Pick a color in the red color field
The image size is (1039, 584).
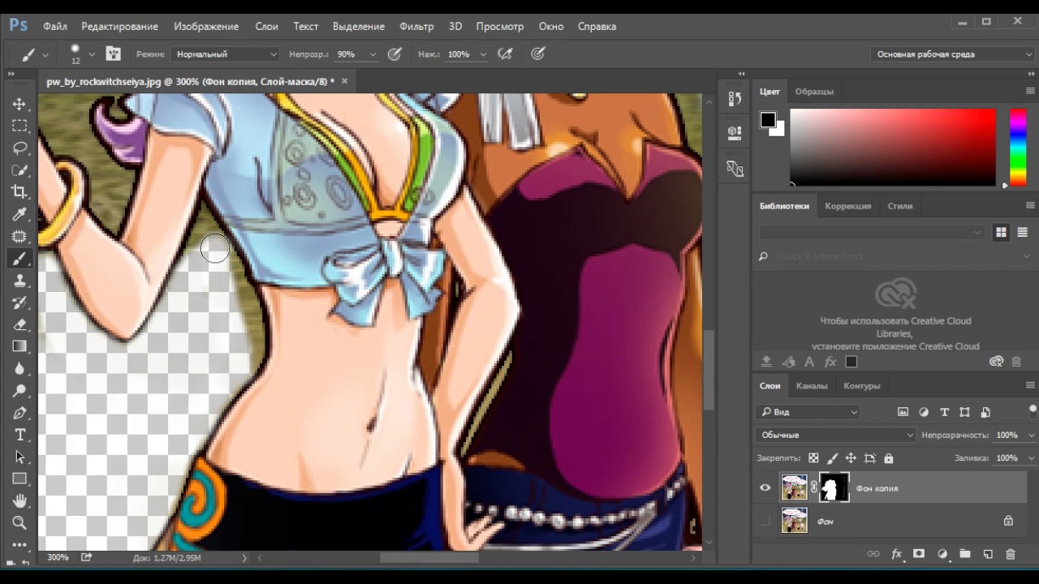[x=893, y=147]
